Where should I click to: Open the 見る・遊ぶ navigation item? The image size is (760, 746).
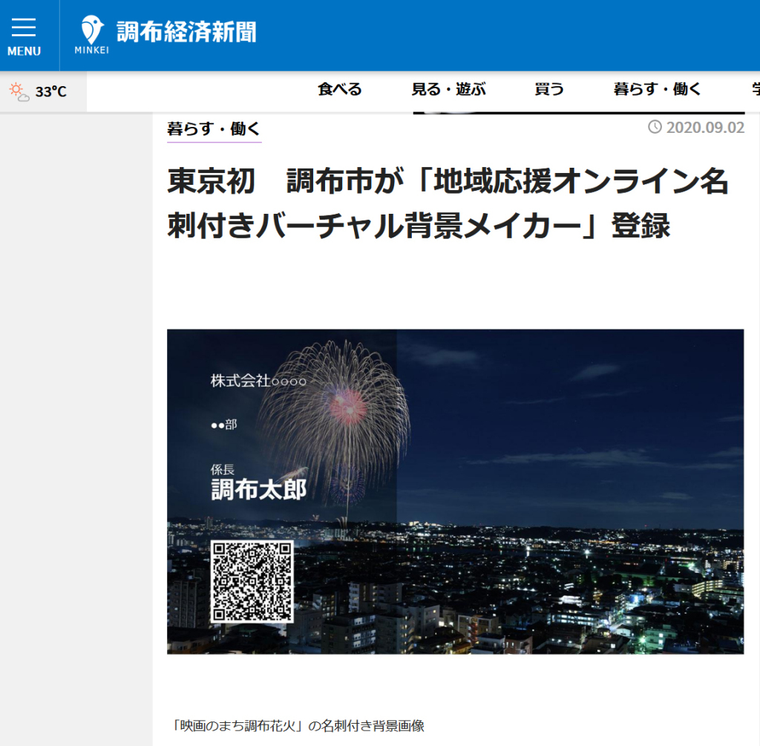448,90
